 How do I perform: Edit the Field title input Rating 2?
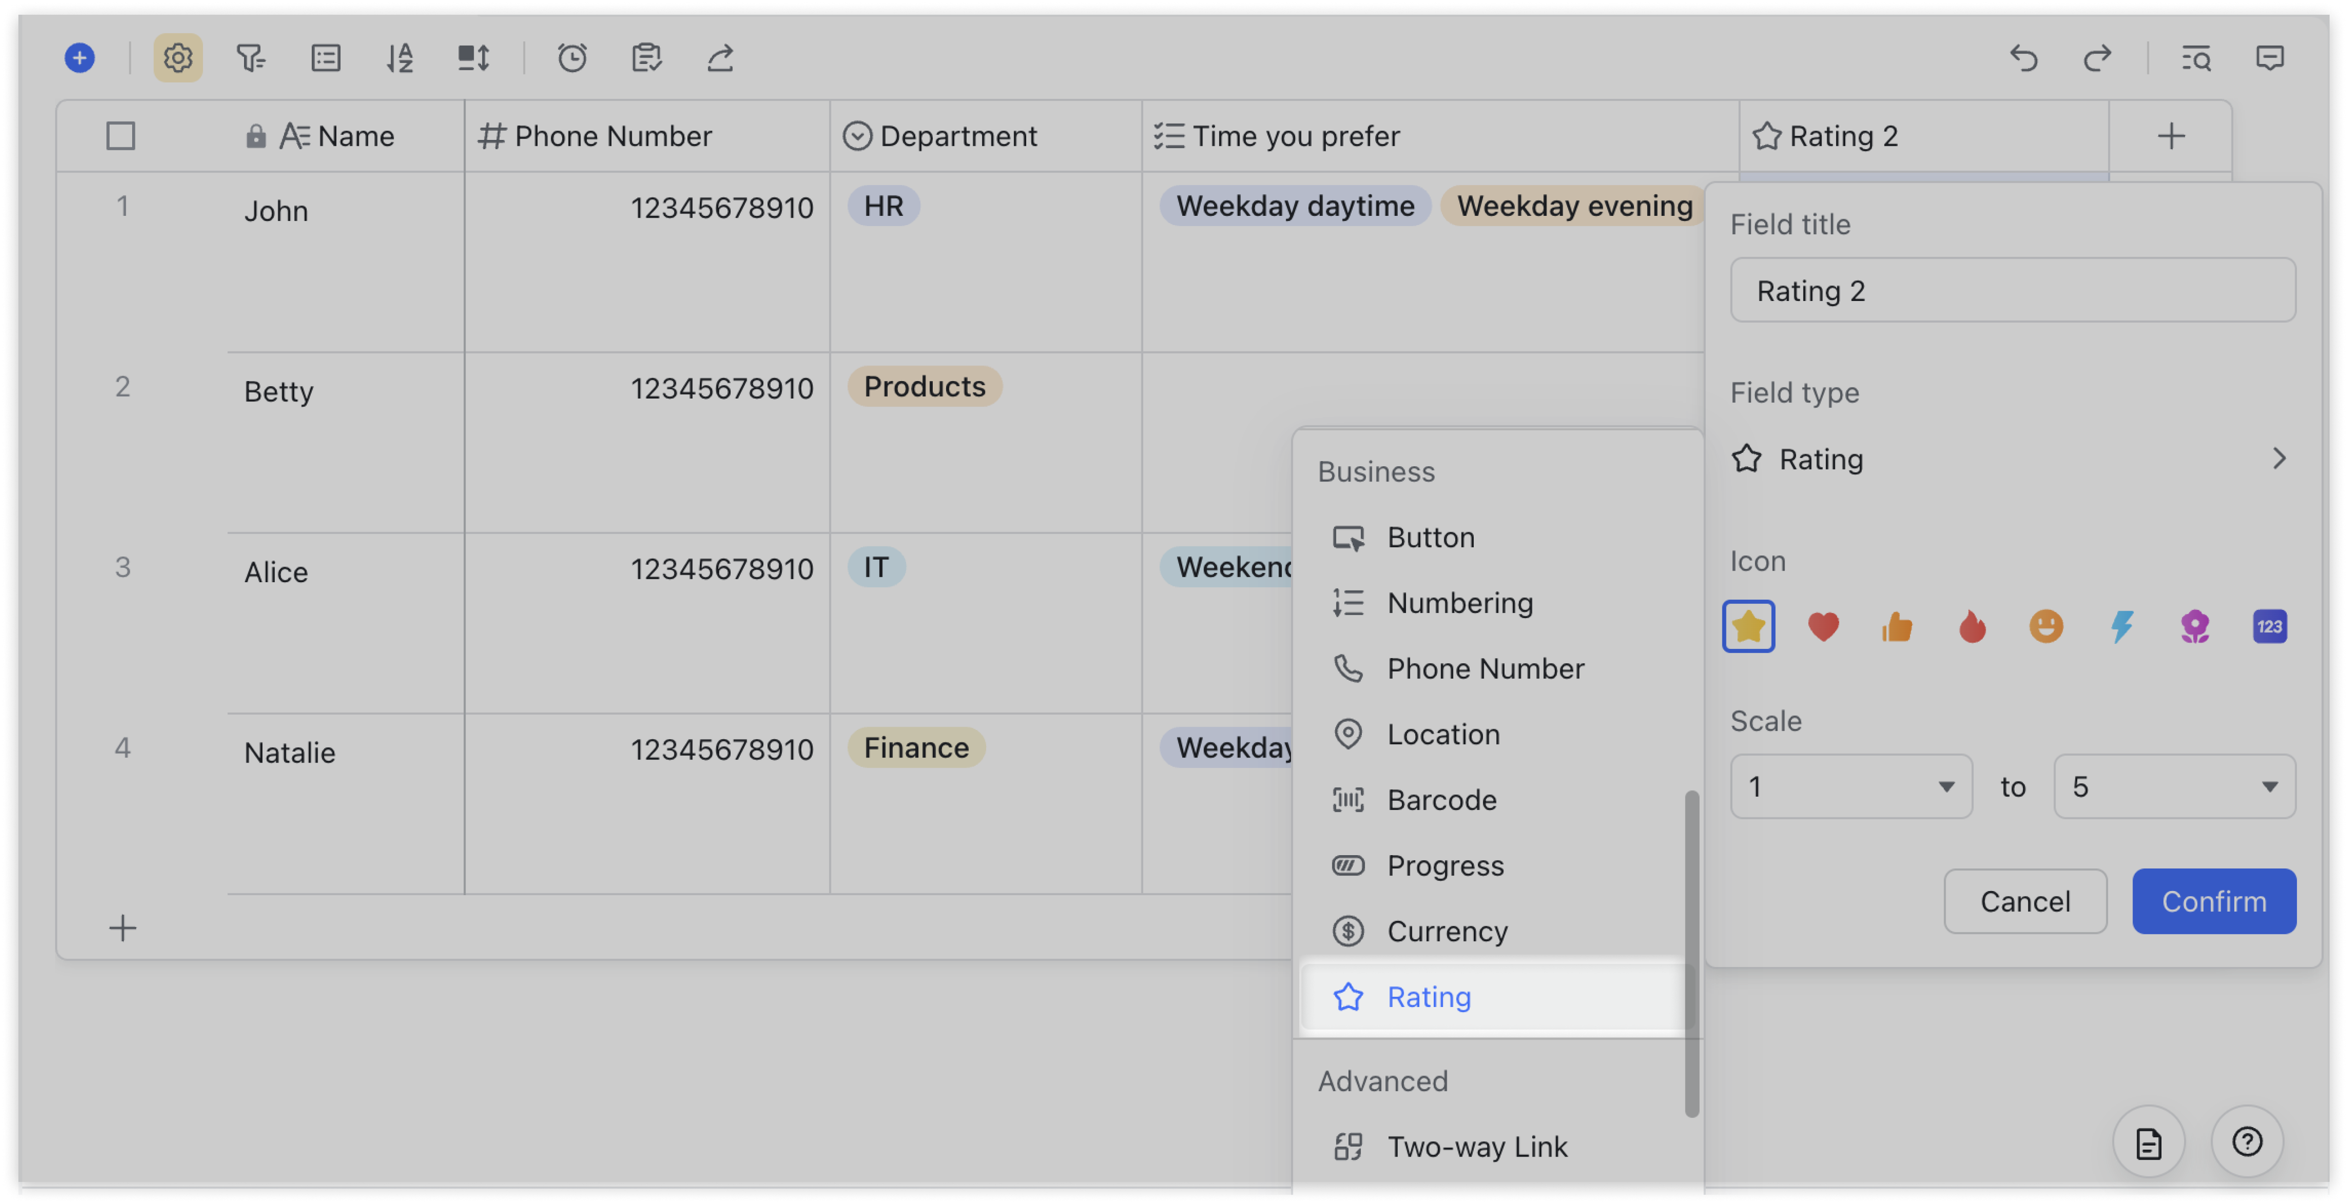2011,290
